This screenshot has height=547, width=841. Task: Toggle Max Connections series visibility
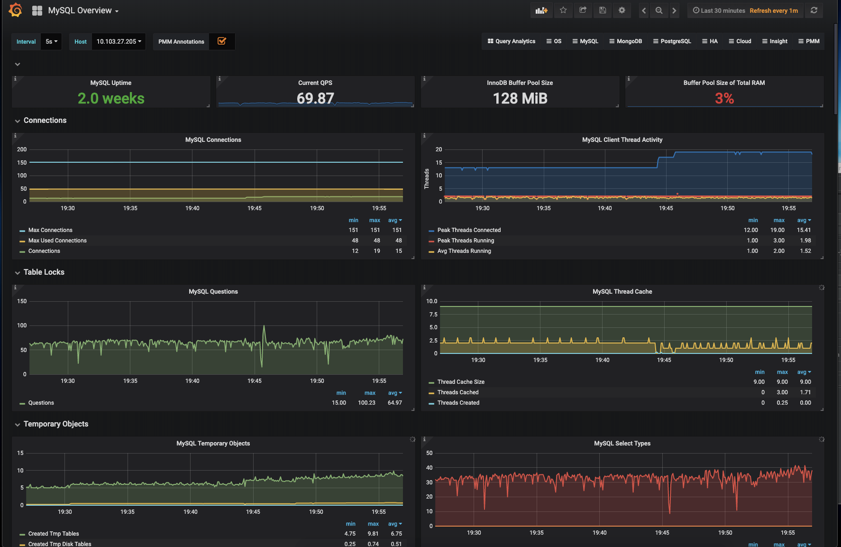pos(50,230)
